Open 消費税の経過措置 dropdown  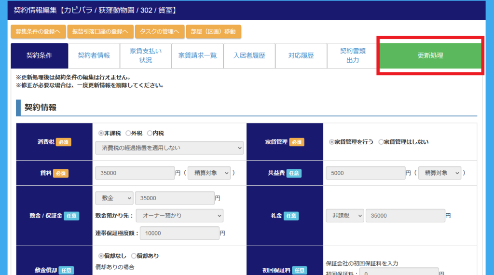[169, 148]
